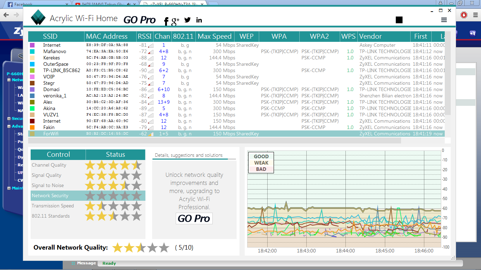The width and height of the screenshot is (481, 270).
Task: Click the purple color swatch for Internet
Action: [32, 45]
